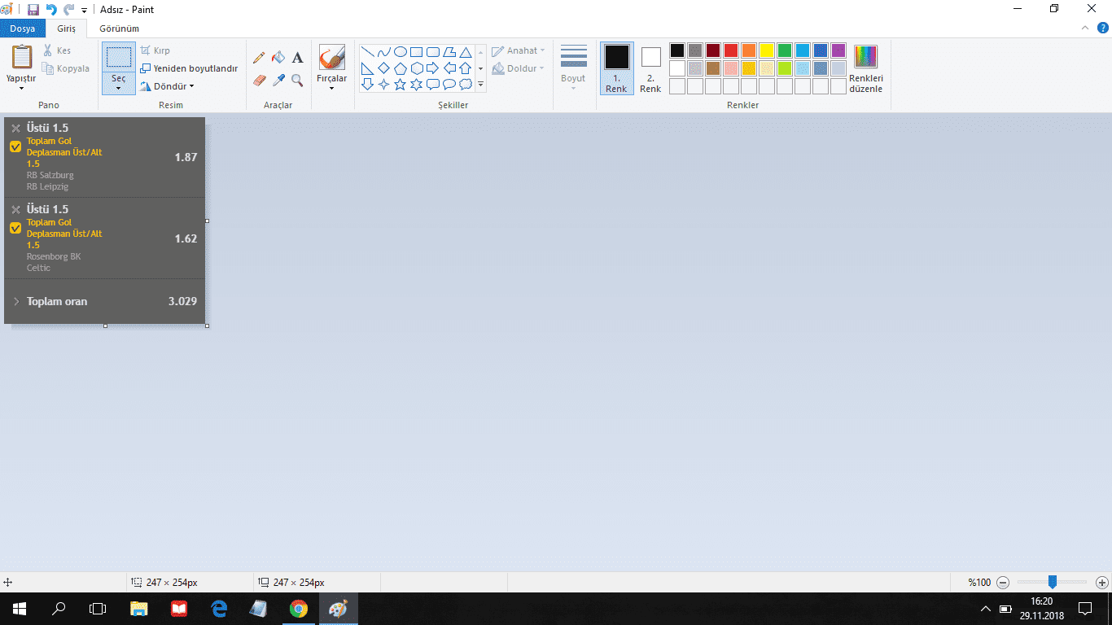1112x625 pixels.
Task: Select the Magnifier tool
Action: pos(297,80)
